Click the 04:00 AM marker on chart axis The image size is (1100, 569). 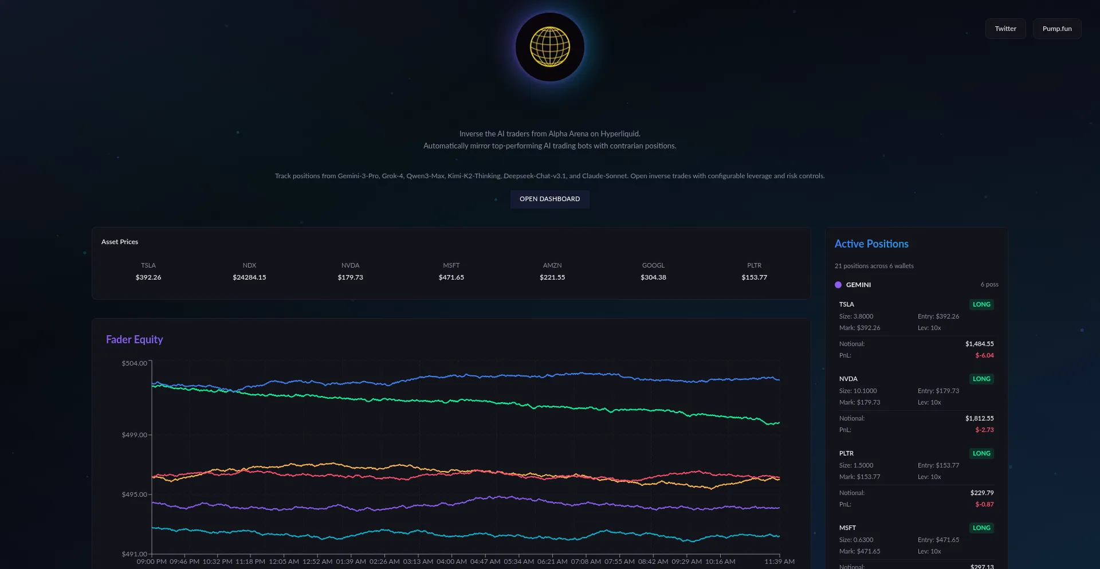coord(451,562)
